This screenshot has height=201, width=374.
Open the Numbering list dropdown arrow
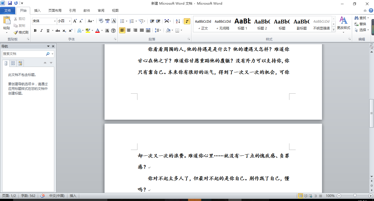[136, 21]
